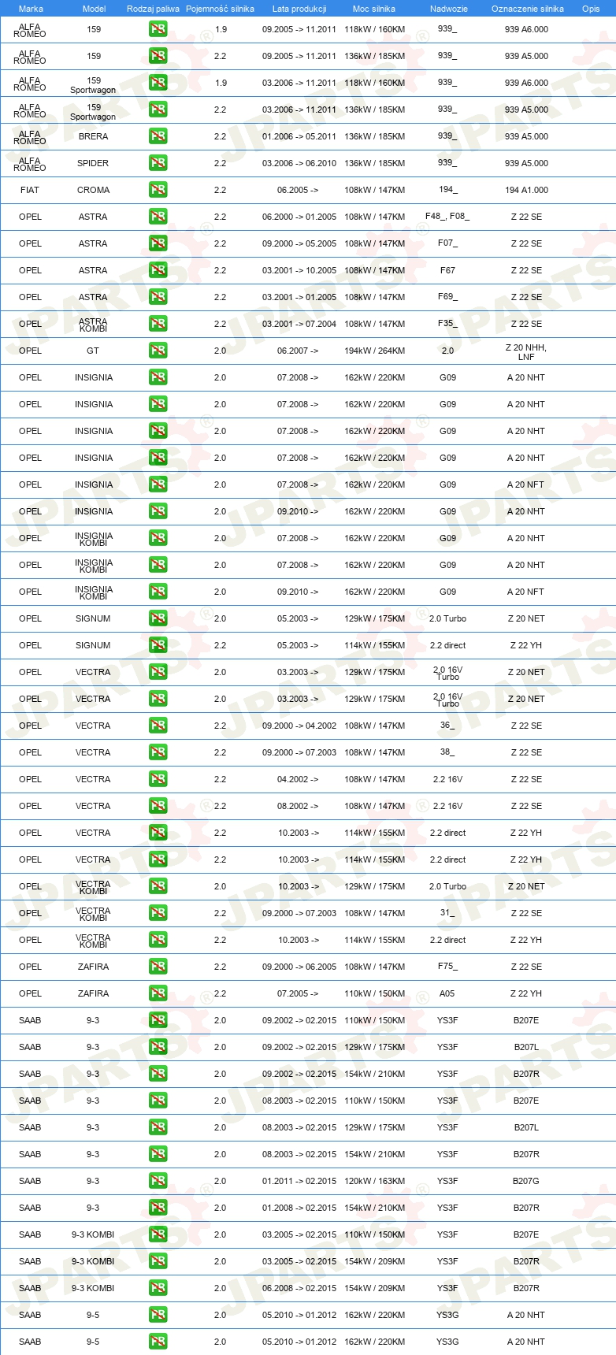Click the 194kW / 264KM power cell
The image size is (616, 1355).
tap(374, 351)
